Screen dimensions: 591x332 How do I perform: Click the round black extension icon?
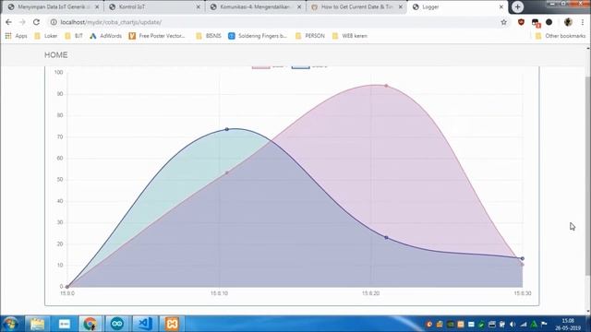(x=549, y=22)
